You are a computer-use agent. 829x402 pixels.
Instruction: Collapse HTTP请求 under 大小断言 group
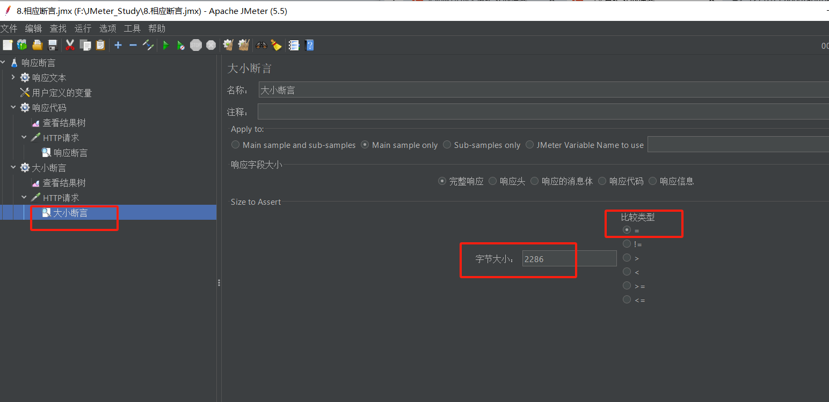24,198
